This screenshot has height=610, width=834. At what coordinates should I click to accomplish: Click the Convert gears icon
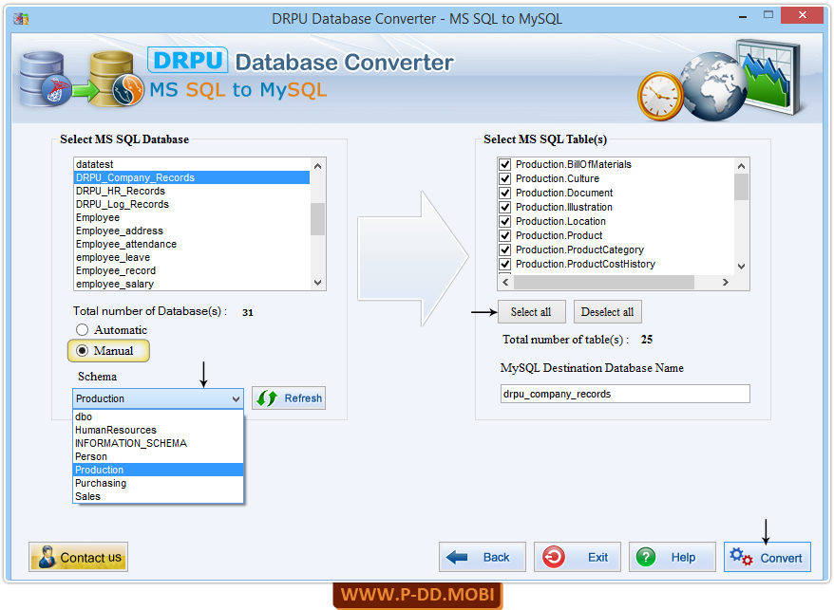pyautogui.click(x=741, y=557)
